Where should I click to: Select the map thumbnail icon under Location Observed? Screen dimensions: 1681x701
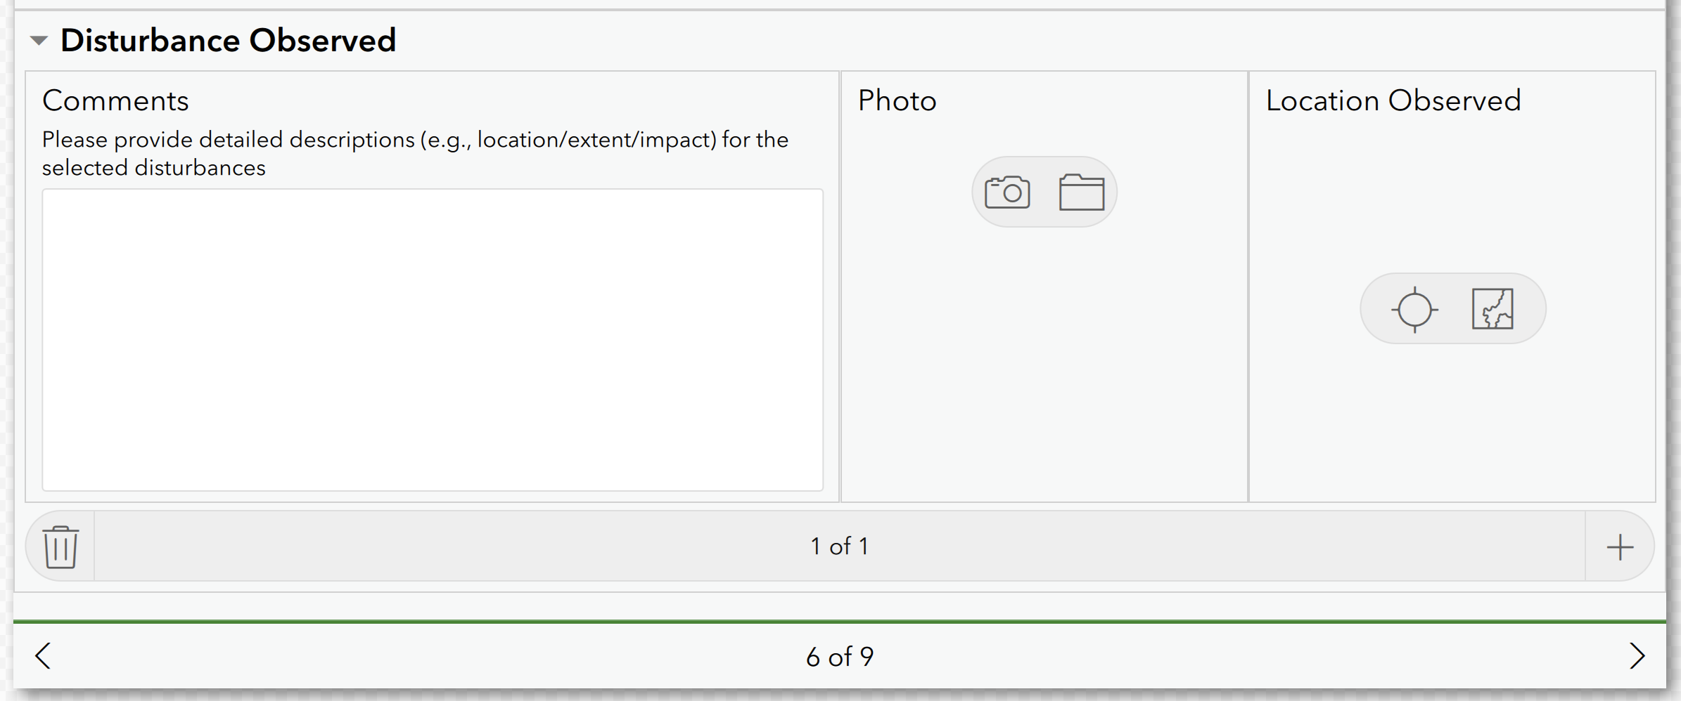pos(1492,308)
